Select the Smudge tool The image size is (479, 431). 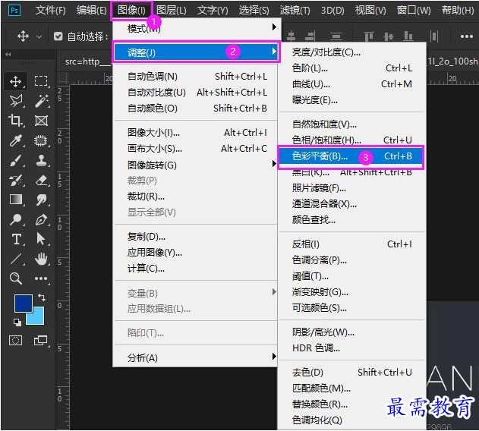point(41,200)
